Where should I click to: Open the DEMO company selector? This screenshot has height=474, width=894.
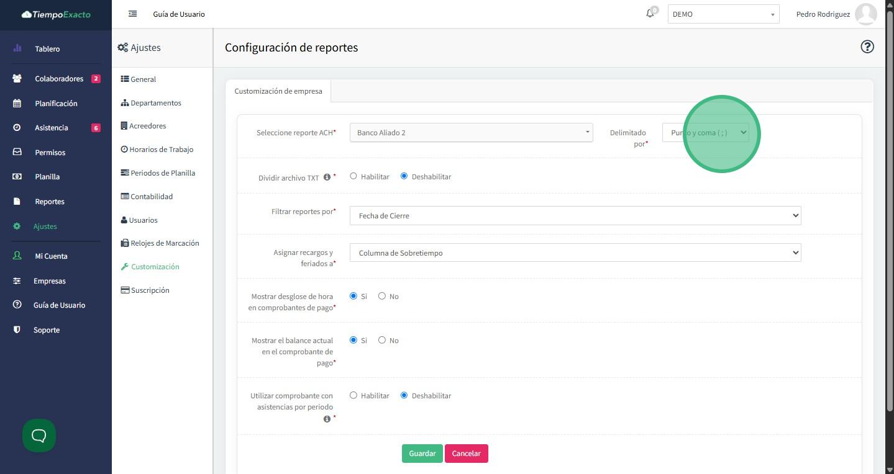pos(723,14)
